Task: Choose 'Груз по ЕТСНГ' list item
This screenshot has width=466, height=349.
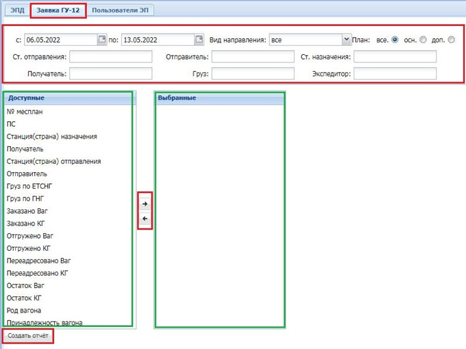Action: (x=31, y=186)
